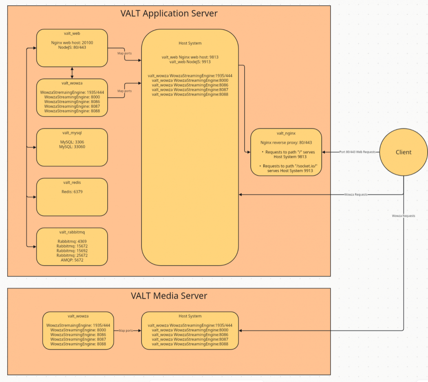
Task: Click "Map ports" label on valt_web's arrow
Action: (124, 53)
